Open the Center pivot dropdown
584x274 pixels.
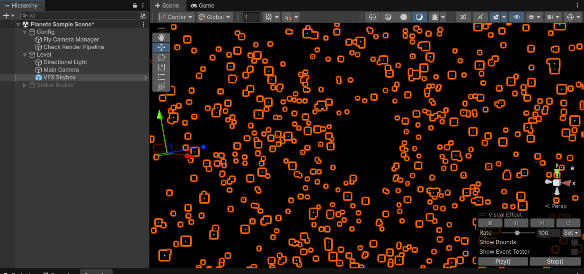(x=176, y=17)
